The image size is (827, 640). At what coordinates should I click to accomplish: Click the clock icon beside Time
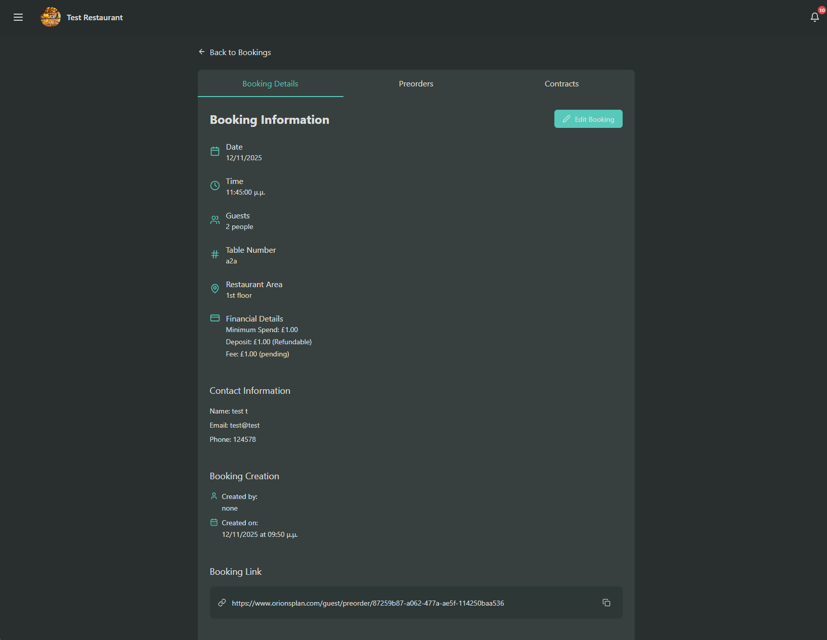tap(214, 186)
